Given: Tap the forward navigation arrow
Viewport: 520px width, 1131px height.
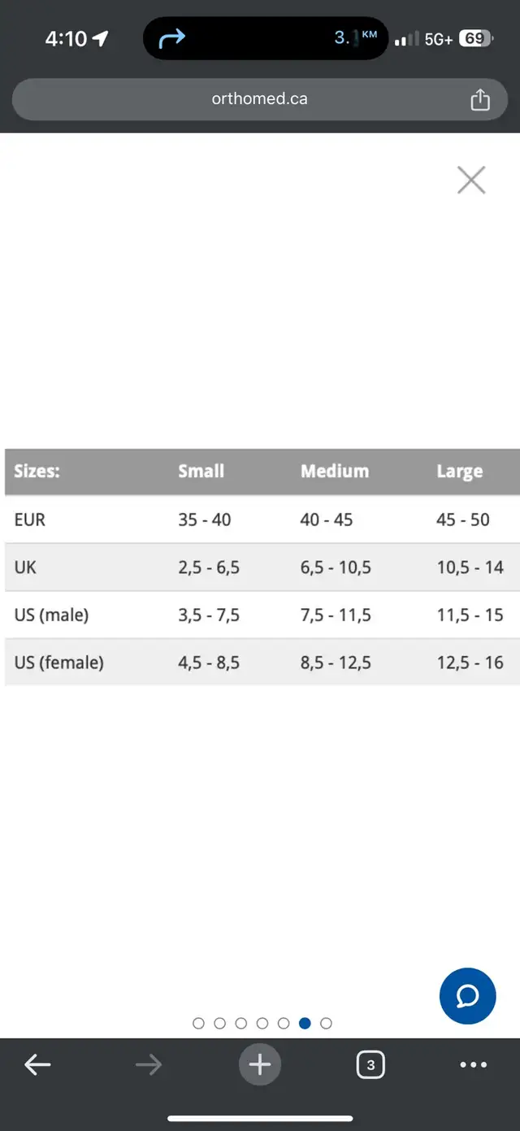Looking at the screenshot, I should pos(148,1064).
